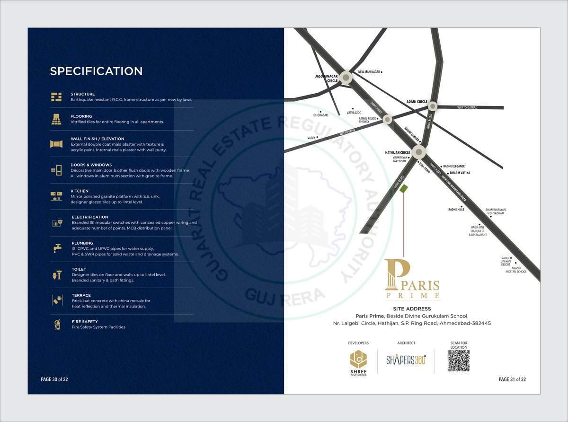Click the Structure brick icon
568x422 pixels.
[x=56, y=97]
